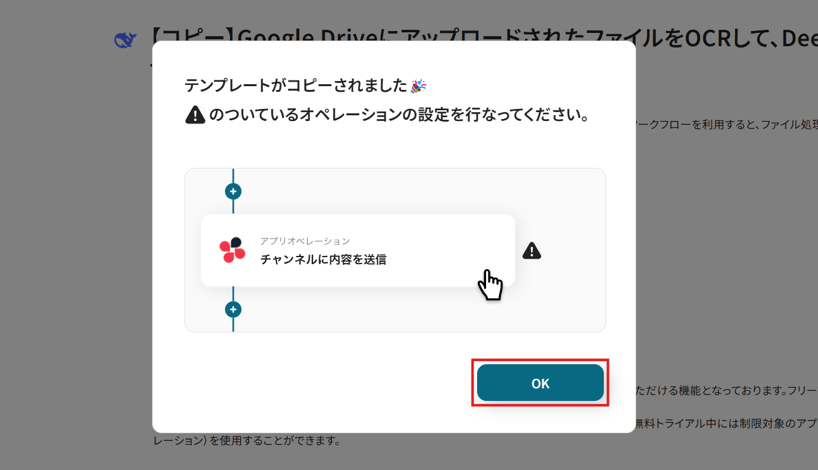Viewport: 818px width, 470px height.
Task: Click the Slack app icon in the card
Action: (x=233, y=250)
